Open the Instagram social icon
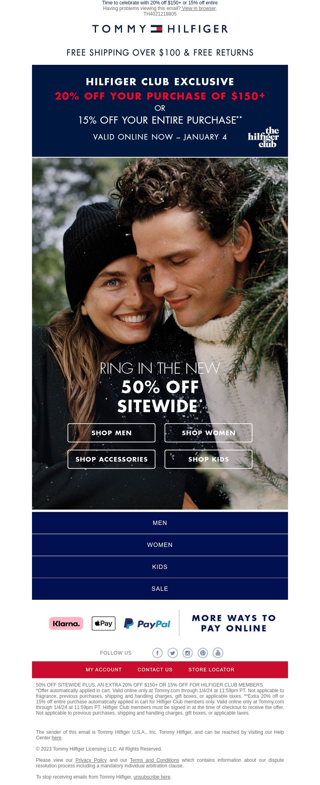The width and height of the screenshot is (320, 785). [x=188, y=653]
